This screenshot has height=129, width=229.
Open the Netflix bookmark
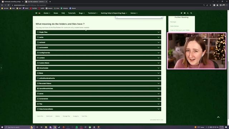coord(42,8)
